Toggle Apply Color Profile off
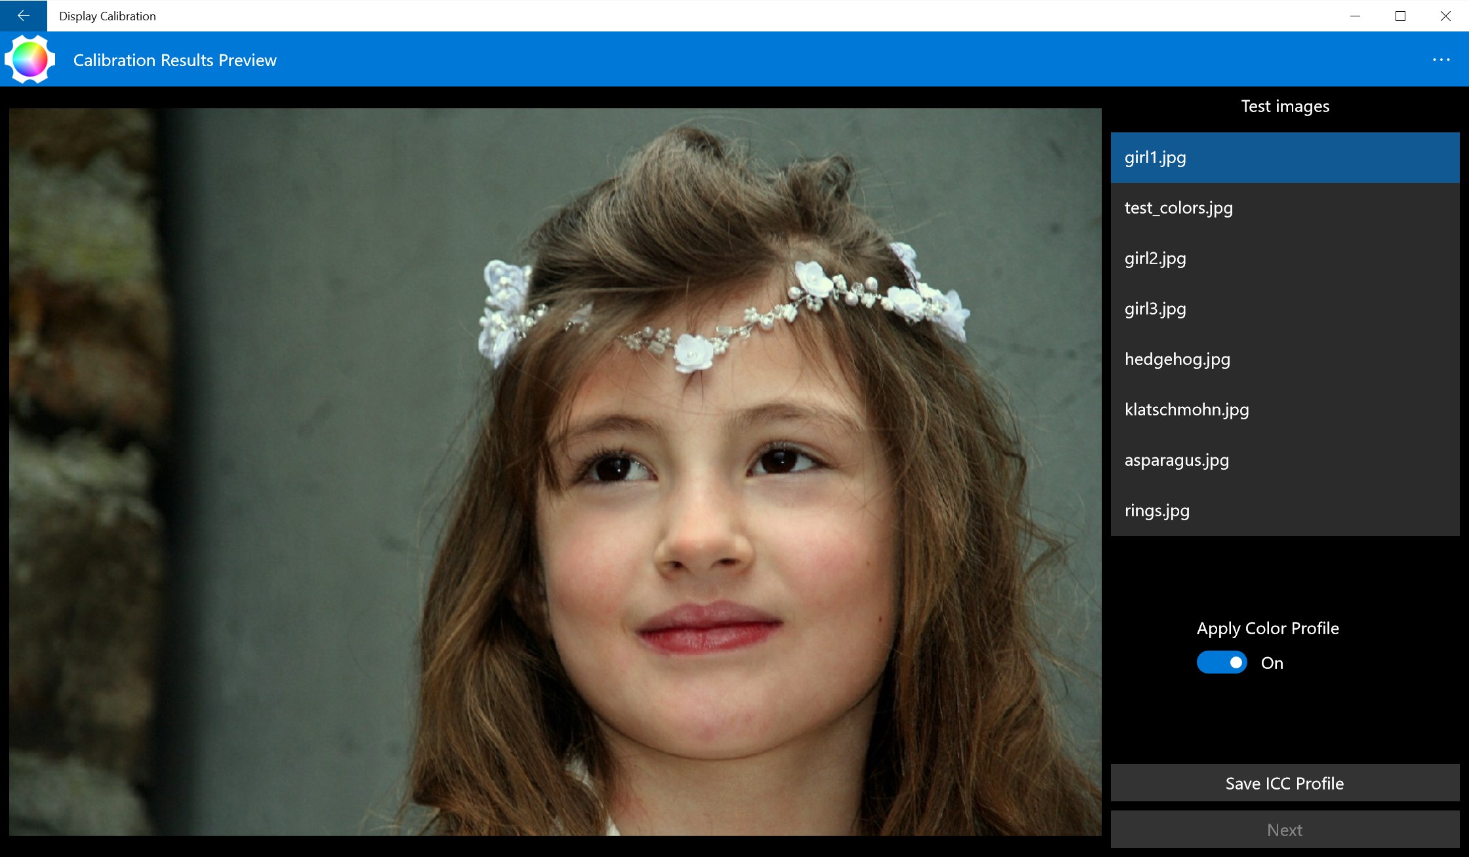1469x857 pixels. point(1221,662)
